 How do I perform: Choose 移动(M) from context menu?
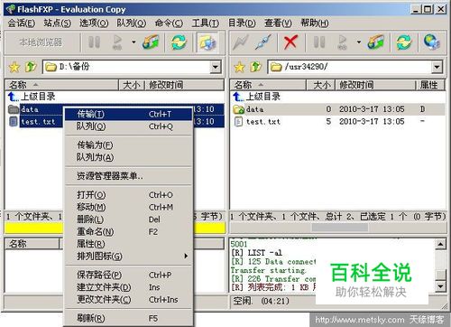tap(129, 207)
